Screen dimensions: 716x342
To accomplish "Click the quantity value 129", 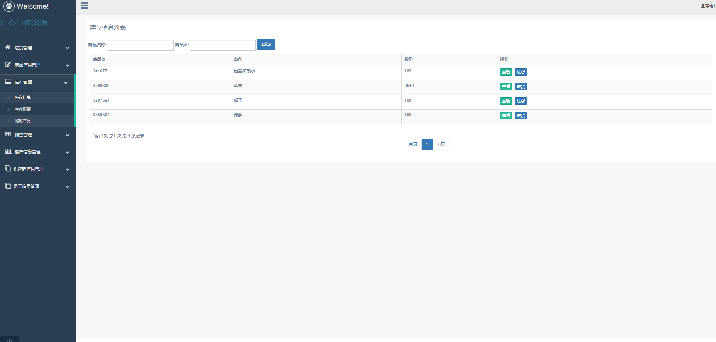I will (x=408, y=71).
